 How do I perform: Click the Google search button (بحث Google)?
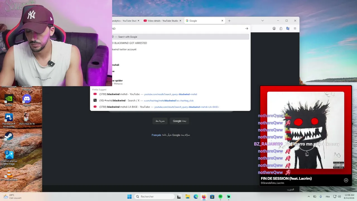point(179,121)
